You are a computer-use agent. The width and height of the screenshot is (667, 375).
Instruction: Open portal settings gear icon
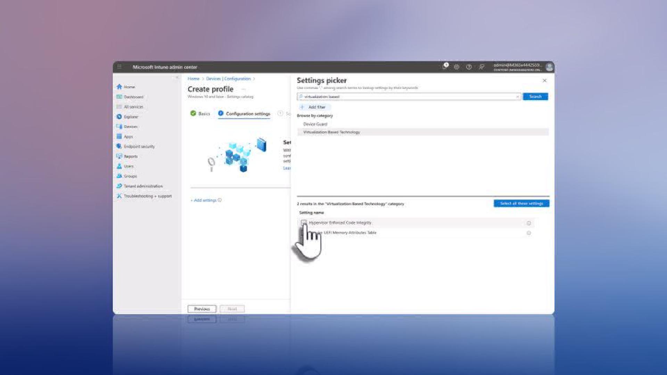pos(456,67)
